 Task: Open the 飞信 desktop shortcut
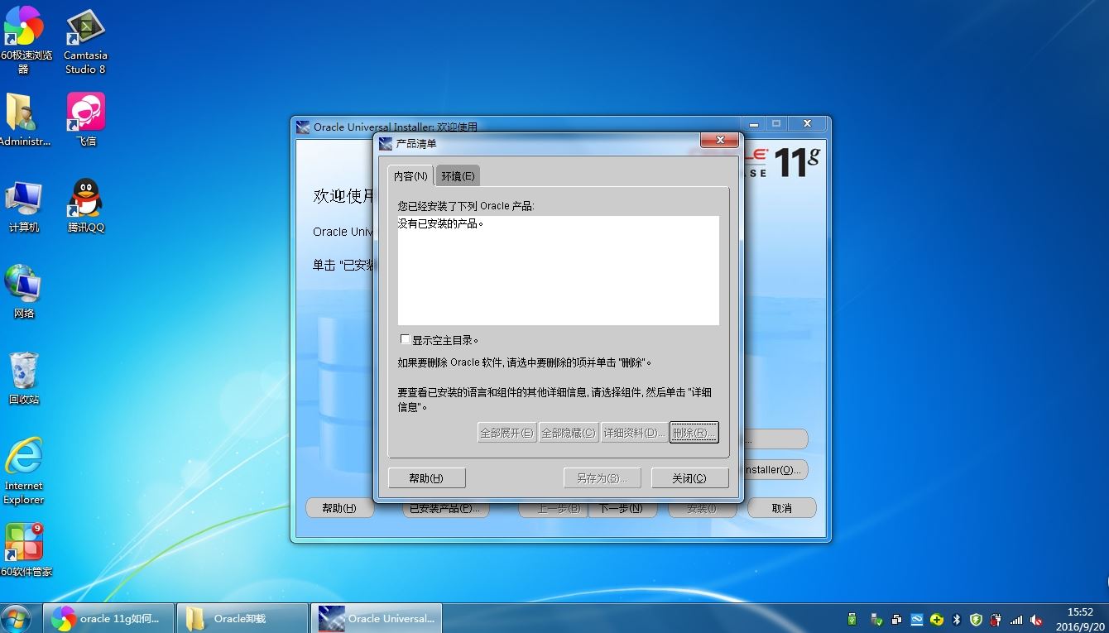(x=86, y=119)
